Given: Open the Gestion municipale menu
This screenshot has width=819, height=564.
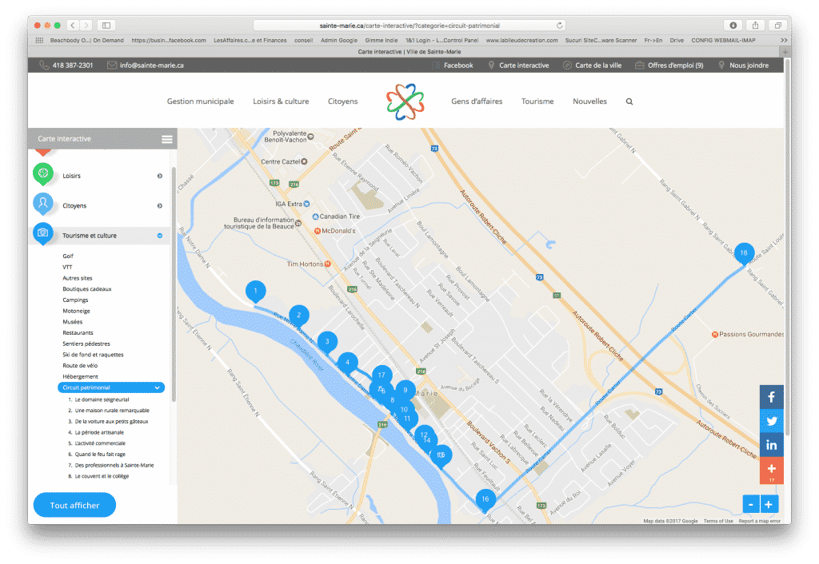Looking at the screenshot, I should tap(200, 101).
